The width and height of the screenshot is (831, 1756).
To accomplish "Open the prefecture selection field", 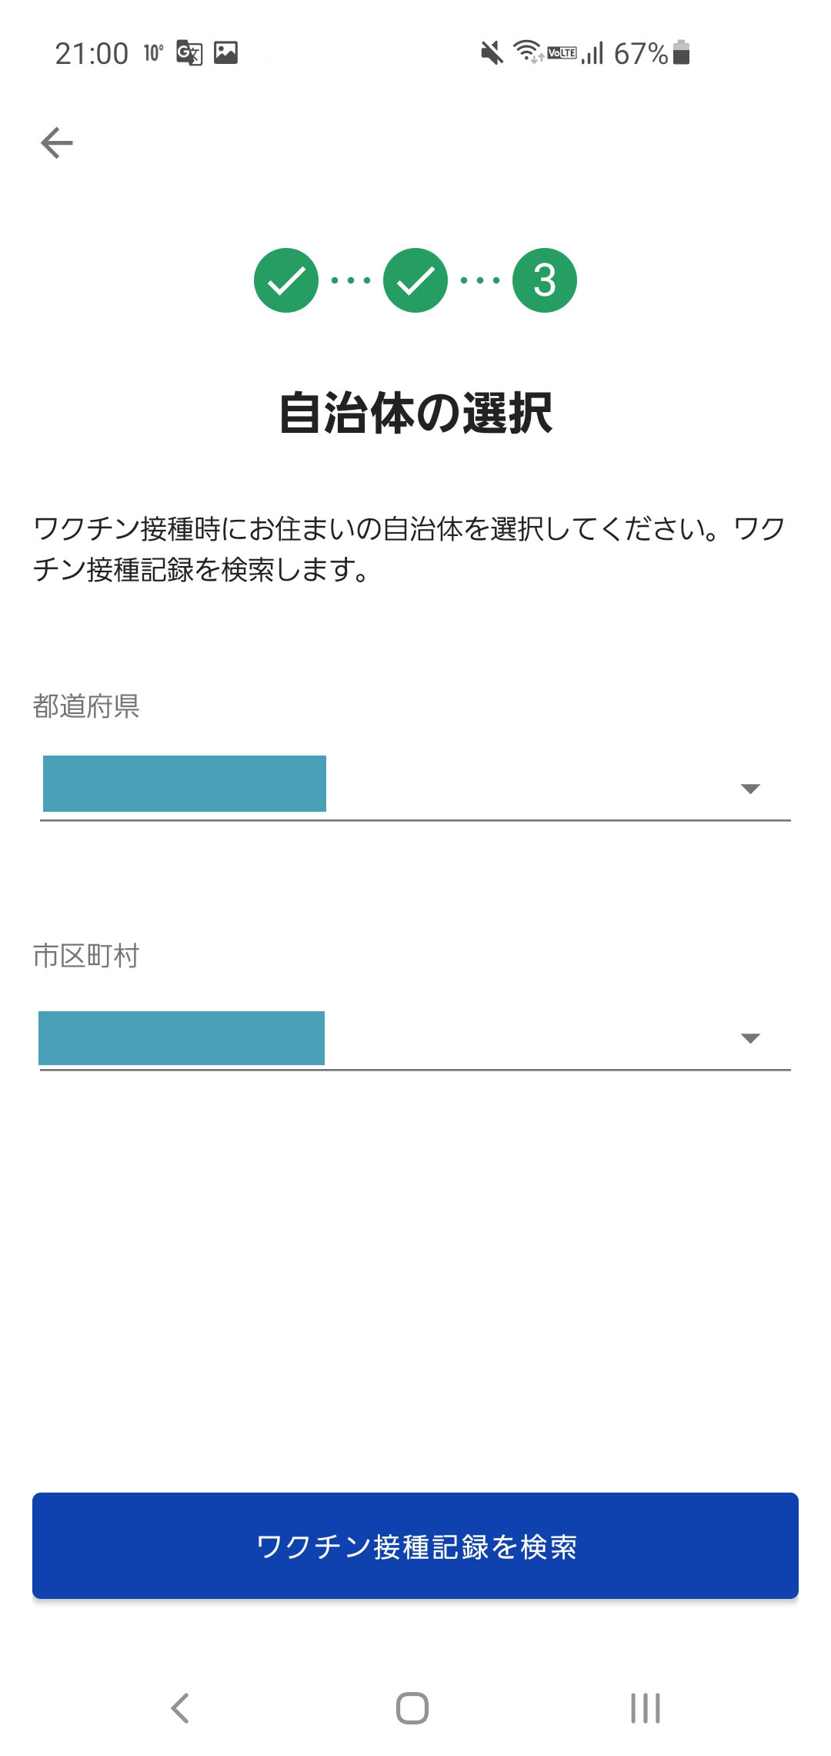I will click(415, 787).
